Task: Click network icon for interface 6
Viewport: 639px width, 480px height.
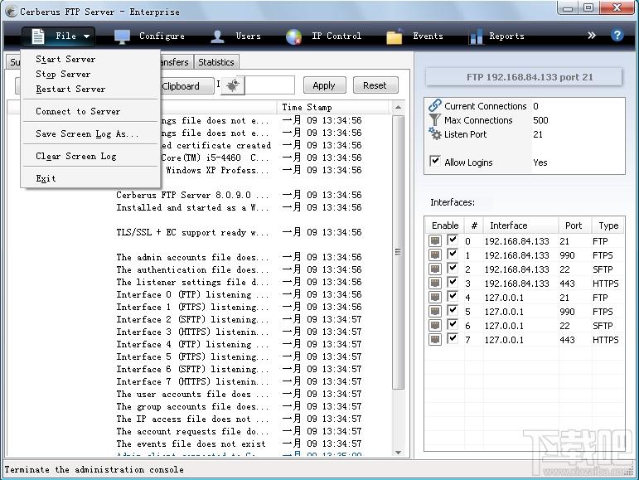Action: pos(435,326)
